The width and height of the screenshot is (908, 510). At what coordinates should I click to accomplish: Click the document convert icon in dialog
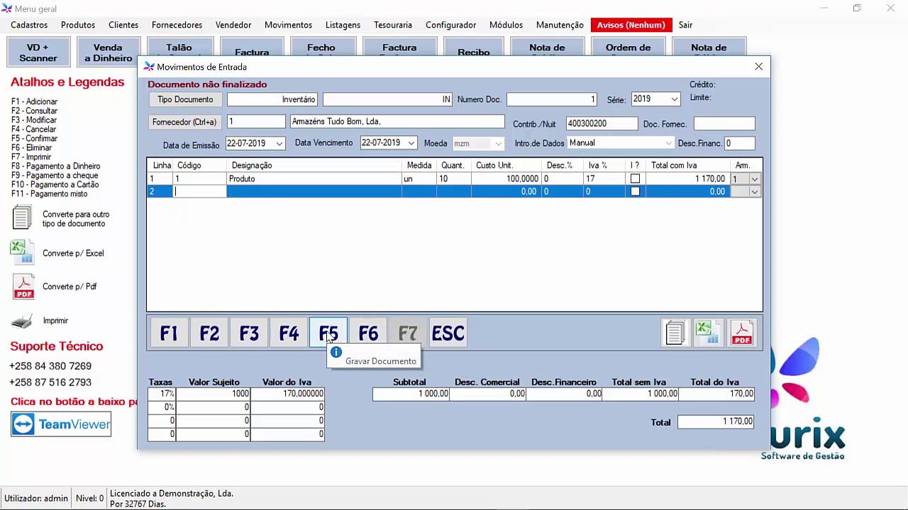tap(675, 333)
